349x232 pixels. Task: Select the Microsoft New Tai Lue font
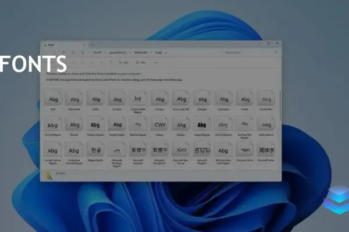tap(181, 149)
